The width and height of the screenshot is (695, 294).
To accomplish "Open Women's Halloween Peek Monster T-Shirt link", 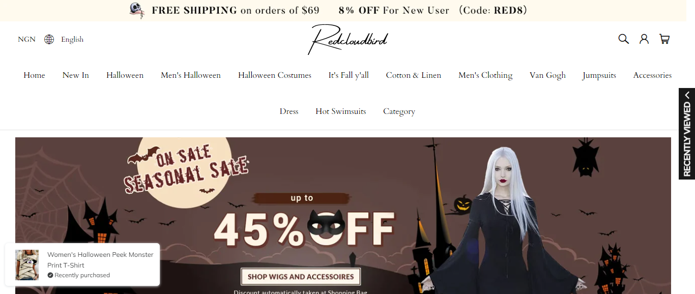I will 100,259.
